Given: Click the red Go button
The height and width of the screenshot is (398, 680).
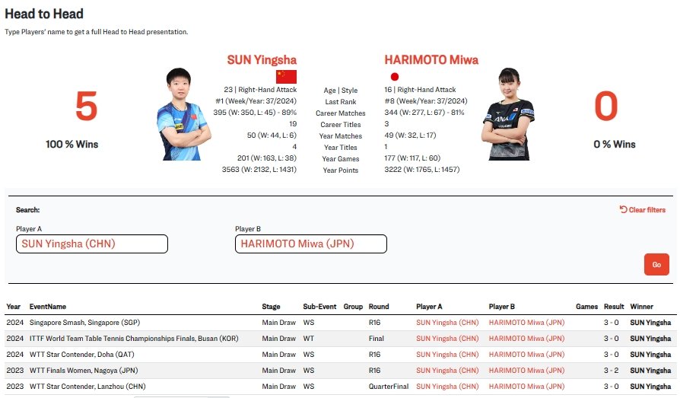Looking at the screenshot, I should pos(656,264).
